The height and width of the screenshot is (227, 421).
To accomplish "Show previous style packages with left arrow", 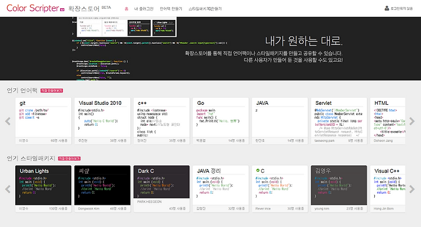I will [8, 189].
